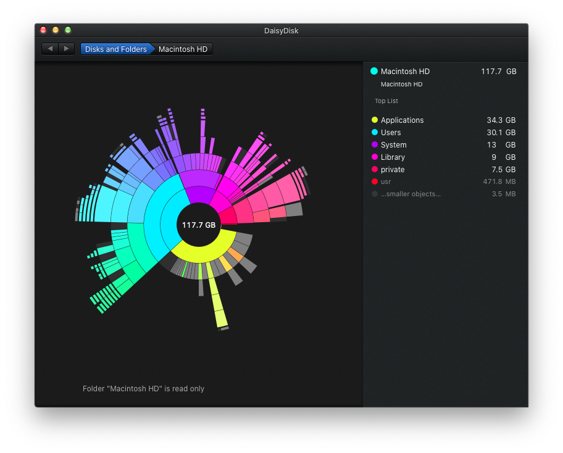Viewport: 563px width, 453px height.
Task: Open the Users folder in list
Action: coord(391,133)
